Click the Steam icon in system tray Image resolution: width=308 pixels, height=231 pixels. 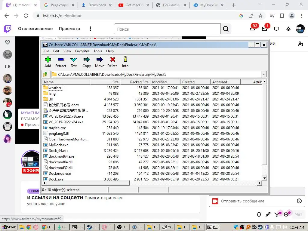point(260,227)
